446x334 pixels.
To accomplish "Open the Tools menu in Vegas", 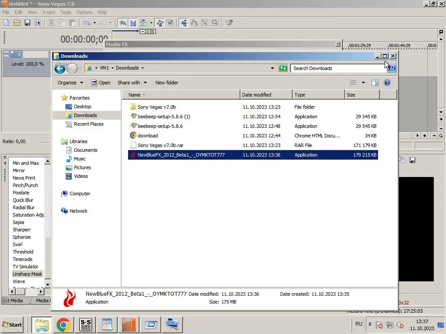I will tap(66, 12).
